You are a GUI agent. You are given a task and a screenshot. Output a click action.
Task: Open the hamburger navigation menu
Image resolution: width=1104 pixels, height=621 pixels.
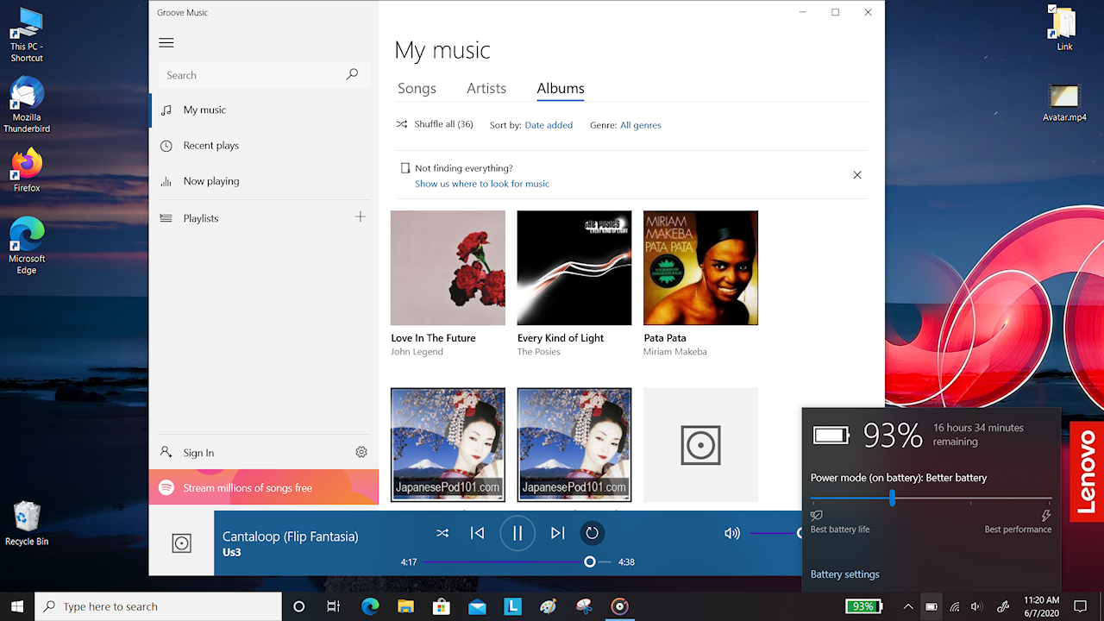[x=166, y=42]
